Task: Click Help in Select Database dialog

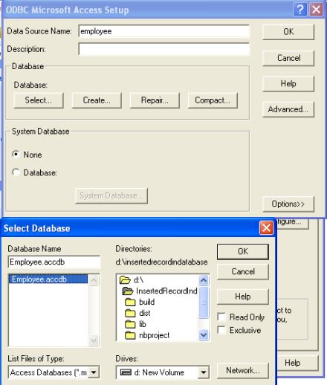Action: tap(243, 297)
